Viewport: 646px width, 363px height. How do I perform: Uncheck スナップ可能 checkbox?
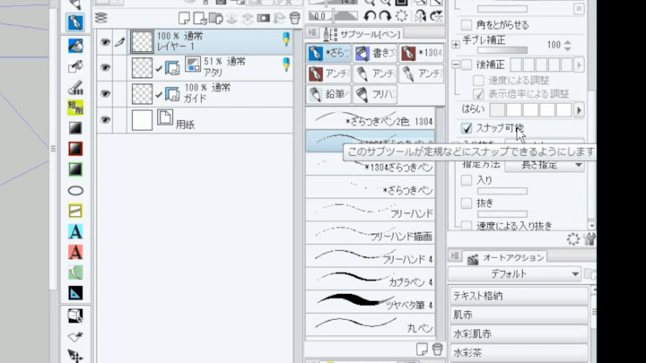point(467,128)
